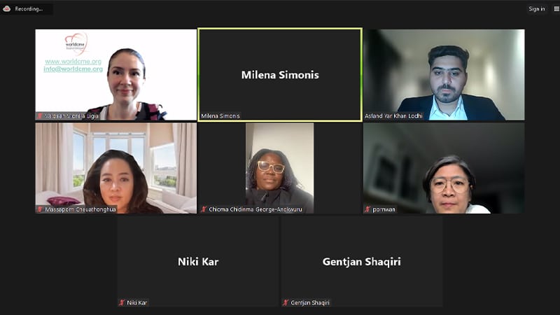Select the large Niki Kar name tile
Image resolution: width=560 pixels, height=315 pixels.
pyautogui.click(x=198, y=261)
